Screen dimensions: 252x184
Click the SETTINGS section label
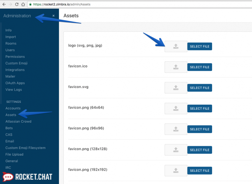pos(14,102)
